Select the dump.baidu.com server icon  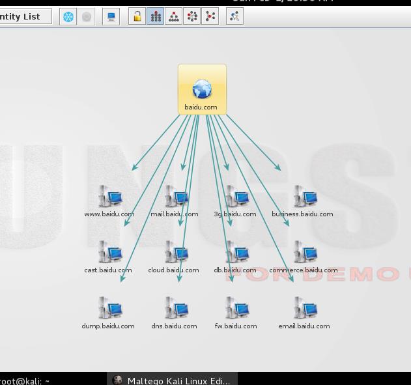pos(110,307)
